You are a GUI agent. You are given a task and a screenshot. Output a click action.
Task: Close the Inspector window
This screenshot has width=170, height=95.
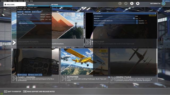156,13
